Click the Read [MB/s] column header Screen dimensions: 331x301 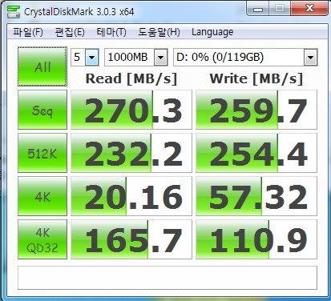131,78
